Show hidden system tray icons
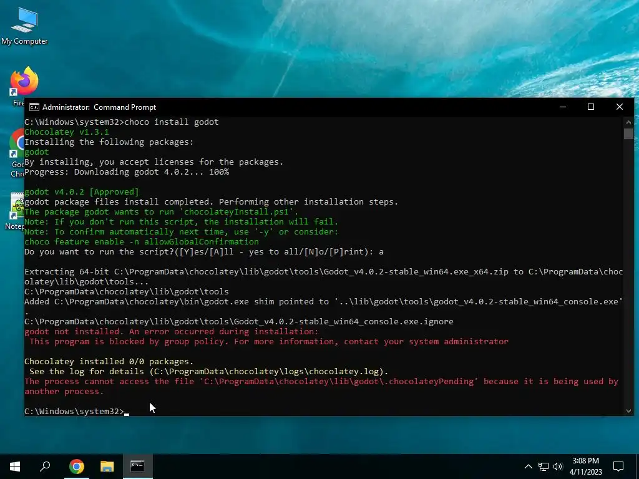 coord(528,467)
